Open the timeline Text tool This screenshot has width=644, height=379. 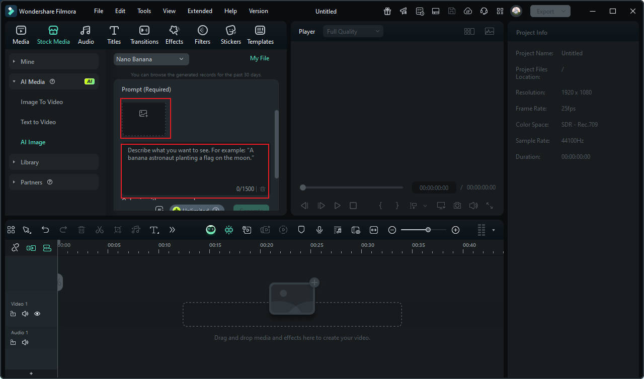[154, 230]
